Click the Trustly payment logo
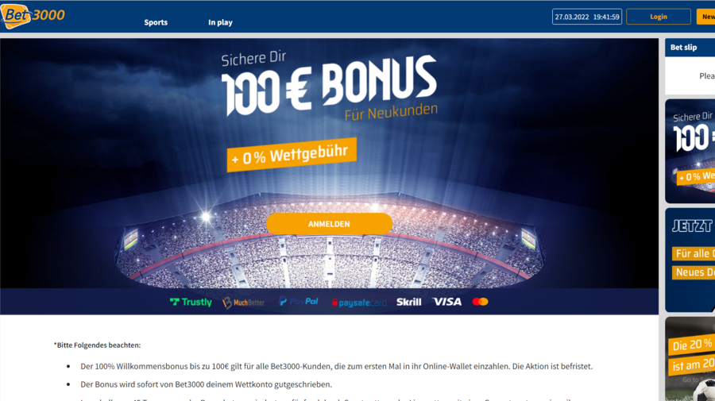The width and height of the screenshot is (715, 401). tap(191, 302)
